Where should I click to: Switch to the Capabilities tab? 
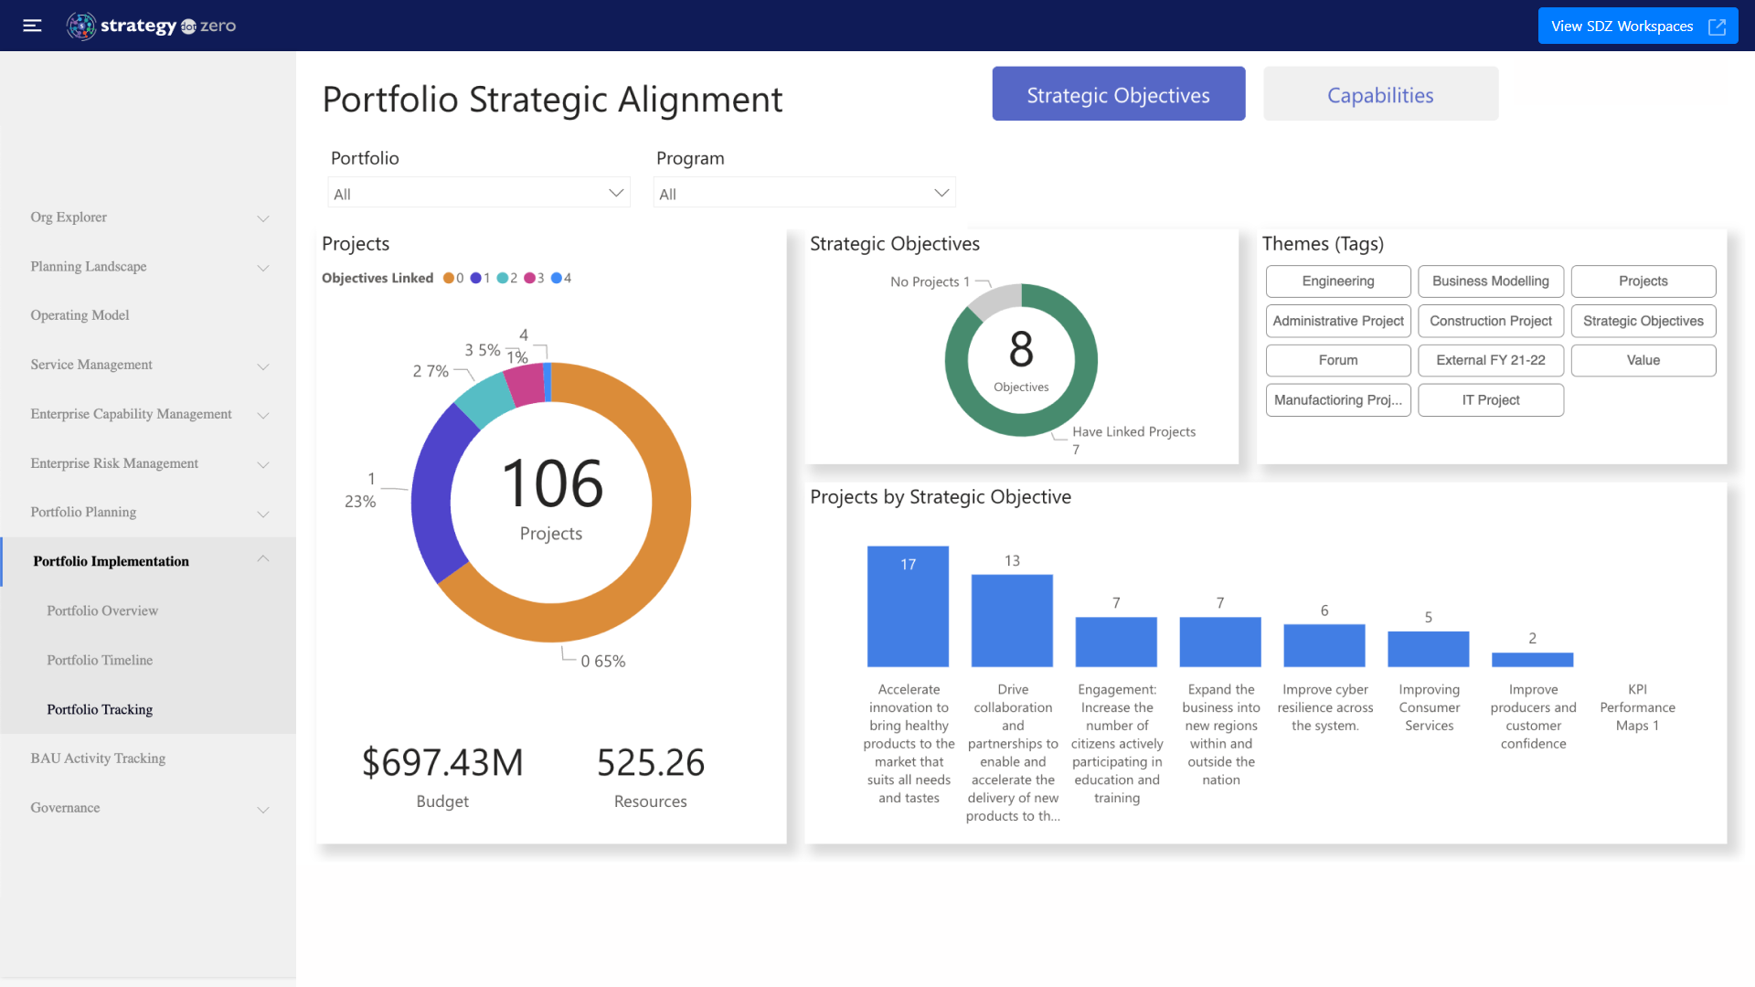click(1380, 94)
